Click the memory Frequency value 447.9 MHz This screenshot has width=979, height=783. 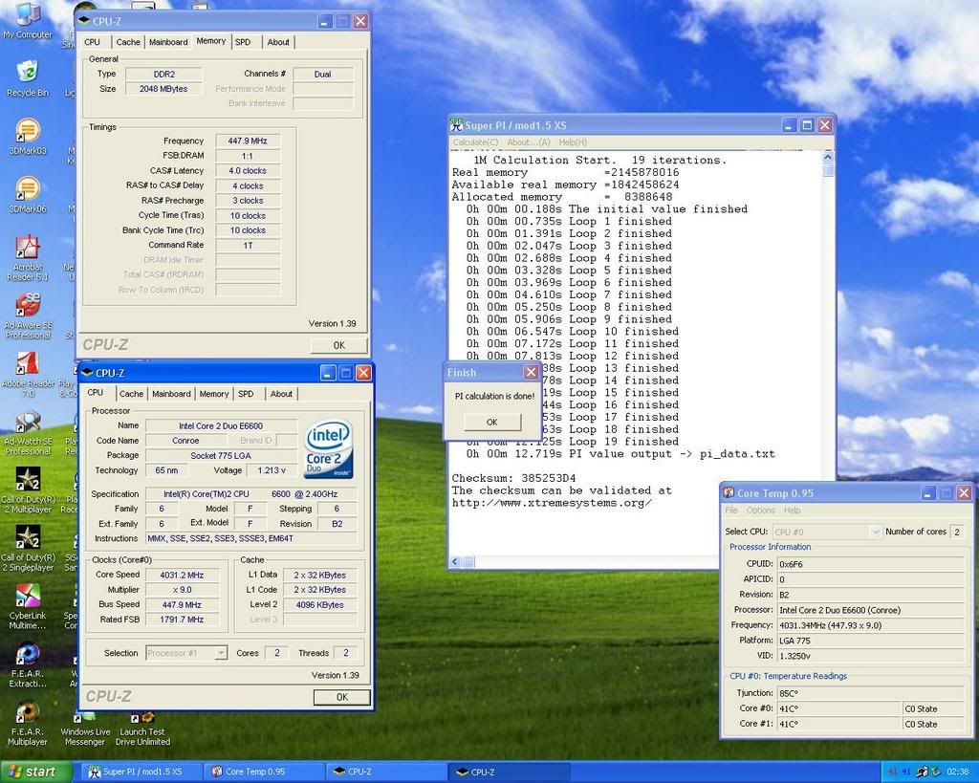click(248, 141)
